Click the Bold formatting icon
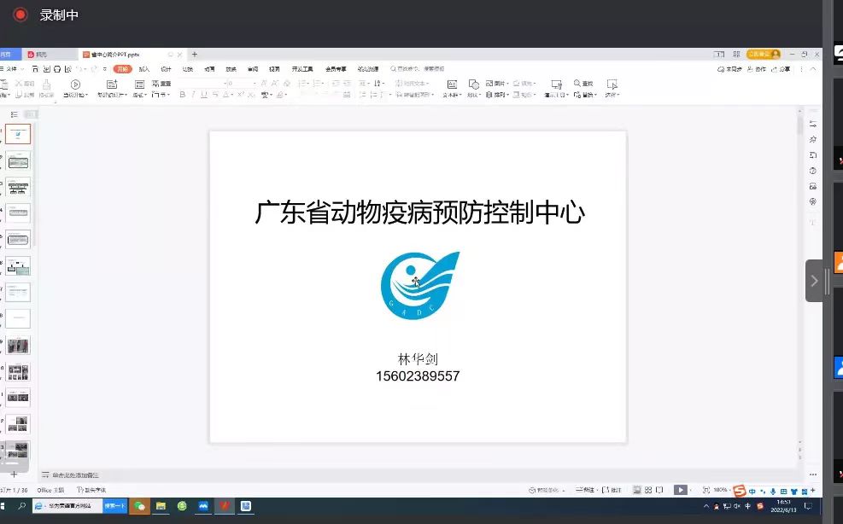Screen dimensions: 843x524 pyautogui.click(x=182, y=95)
